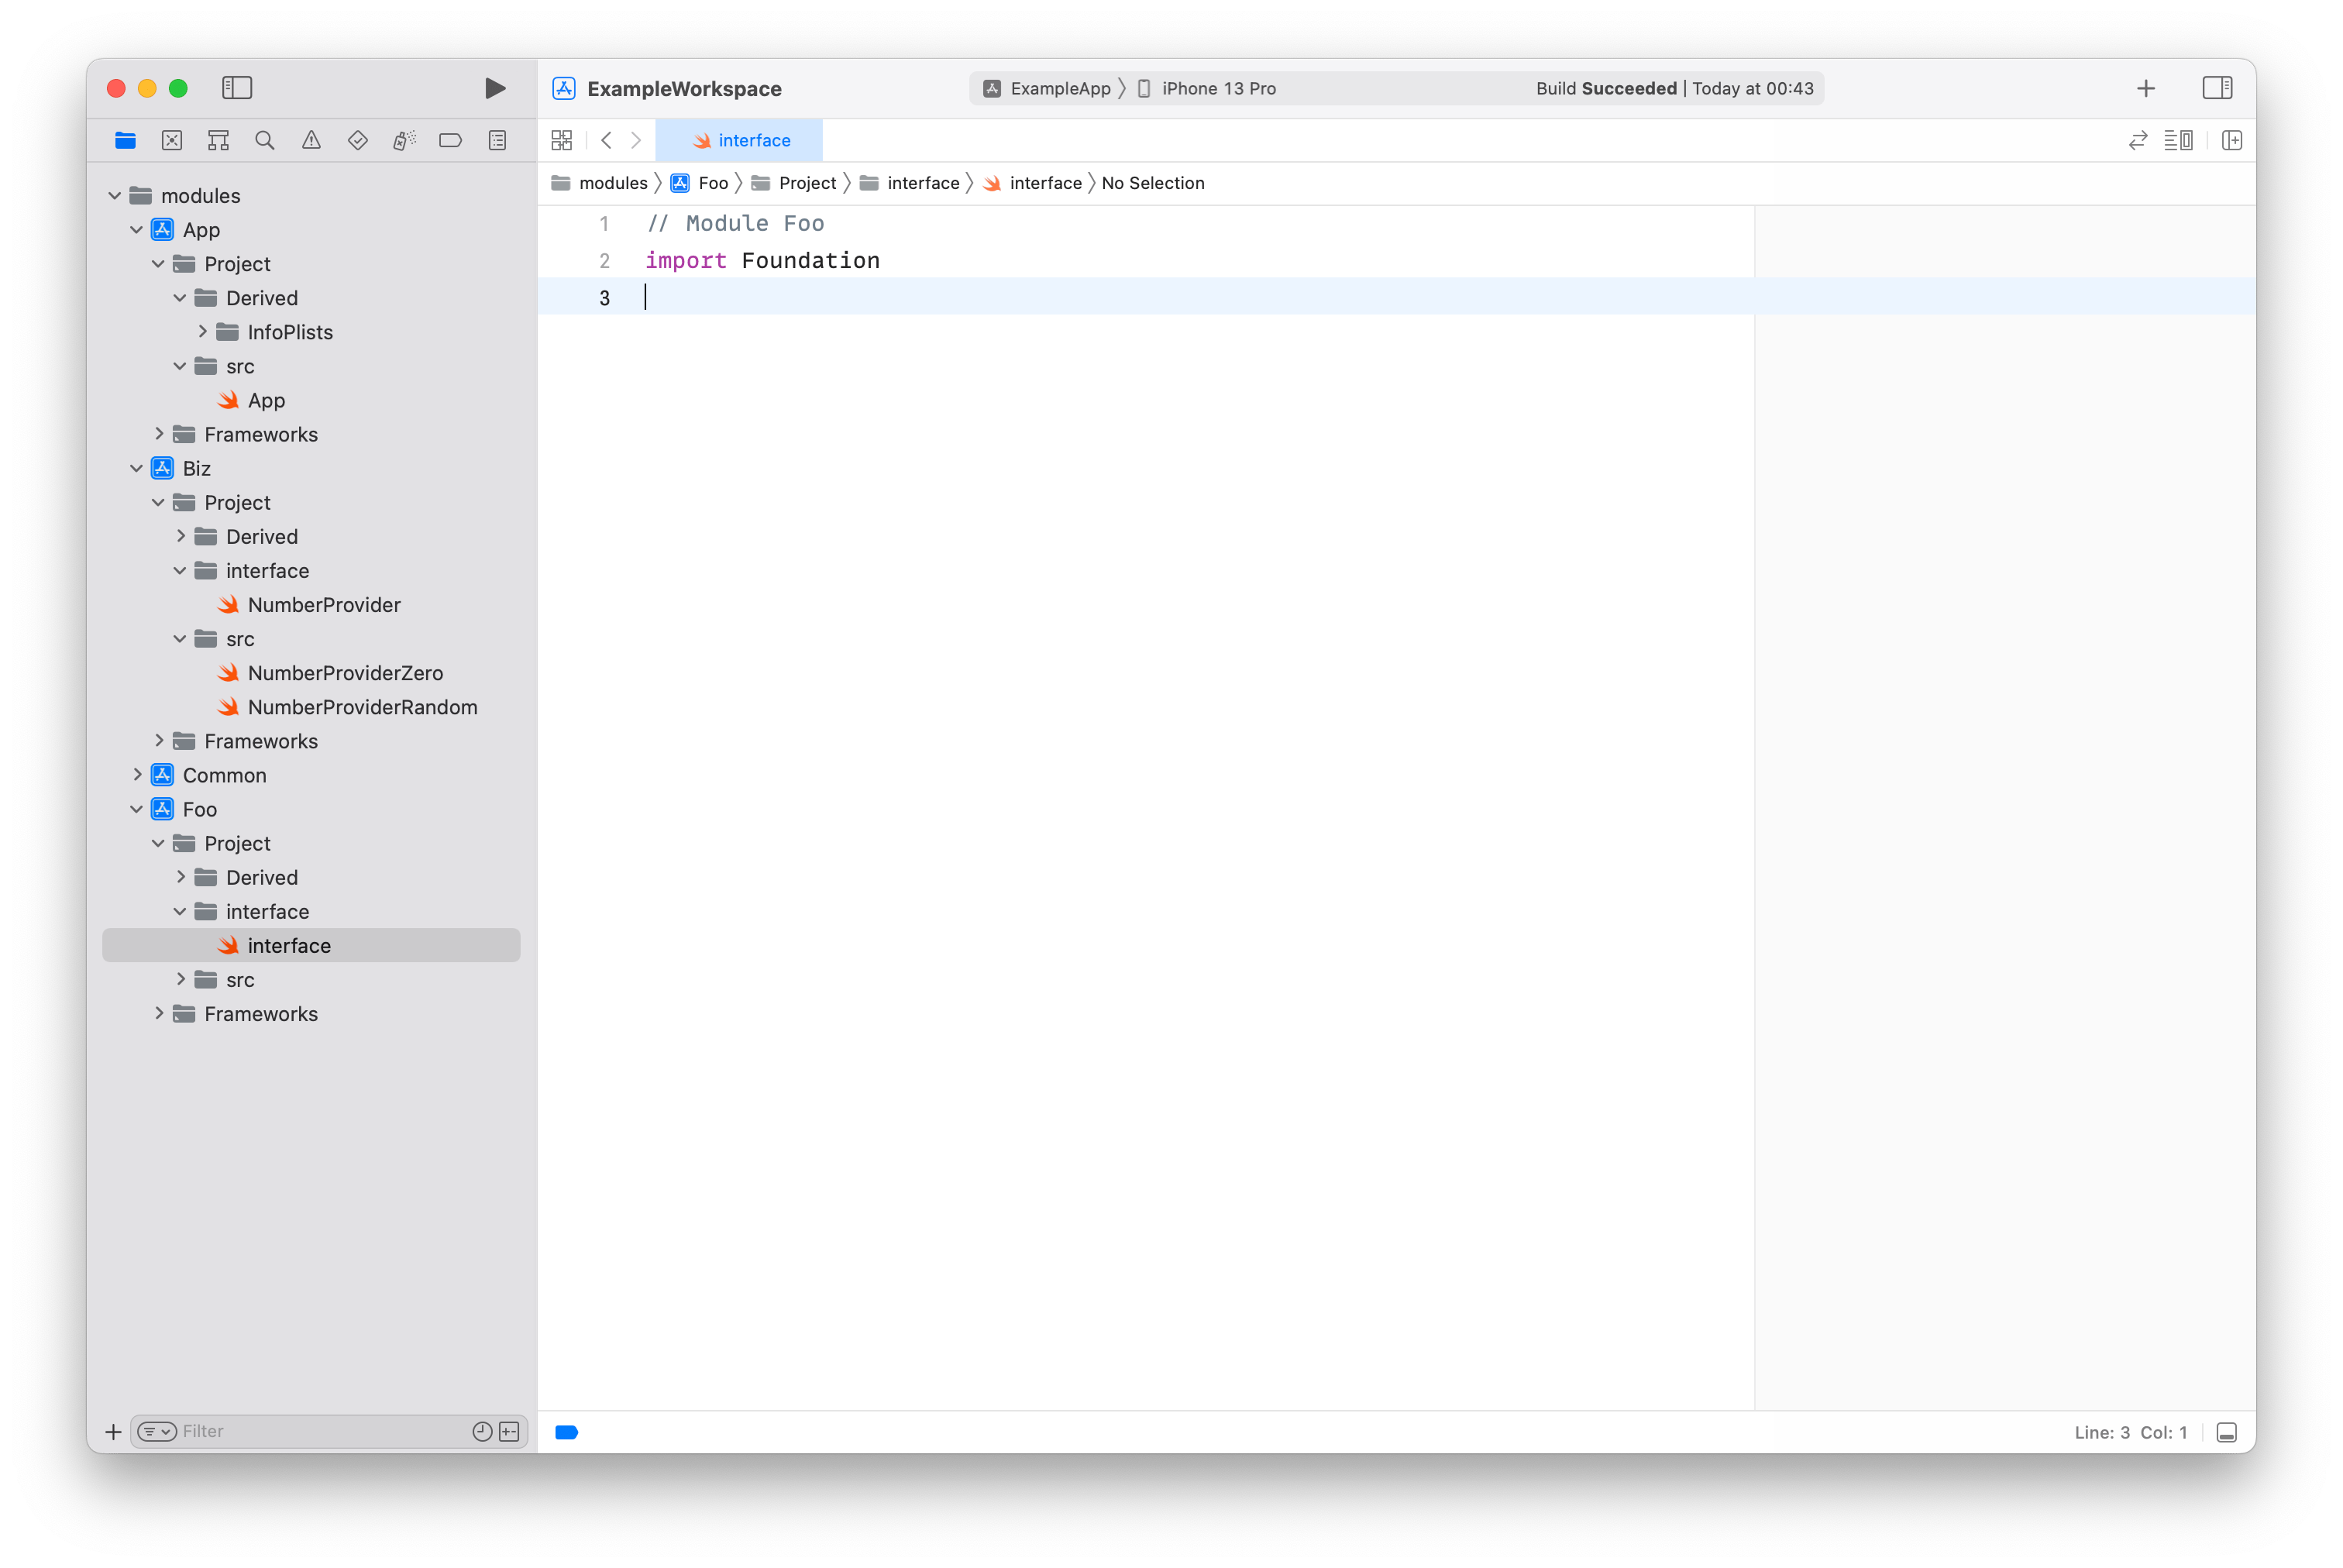Select interface folder in the jump bar
The width and height of the screenshot is (2343, 1568).
click(910, 183)
